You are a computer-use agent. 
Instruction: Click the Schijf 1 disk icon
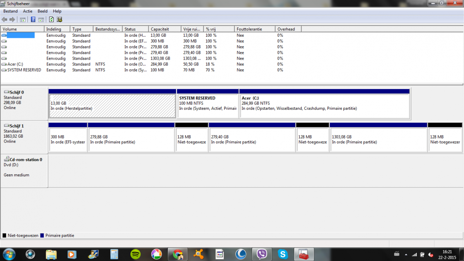[x=7, y=126]
